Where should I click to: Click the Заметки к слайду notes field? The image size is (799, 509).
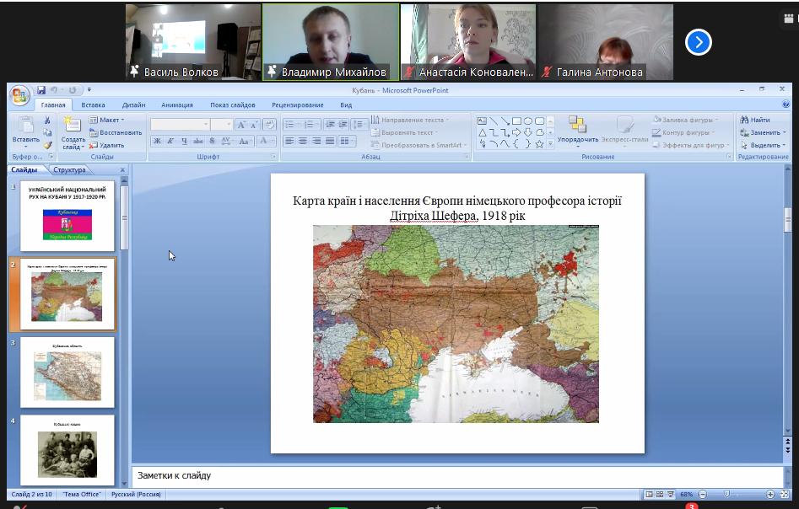(x=457, y=476)
